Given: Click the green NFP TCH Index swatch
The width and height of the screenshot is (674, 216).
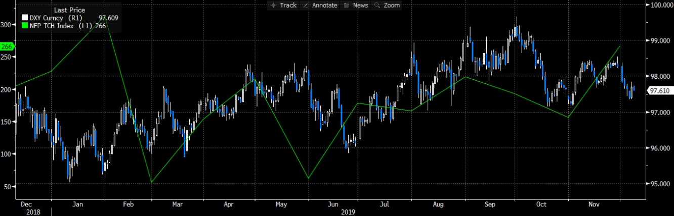Looking at the screenshot, I should click(24, 26).
